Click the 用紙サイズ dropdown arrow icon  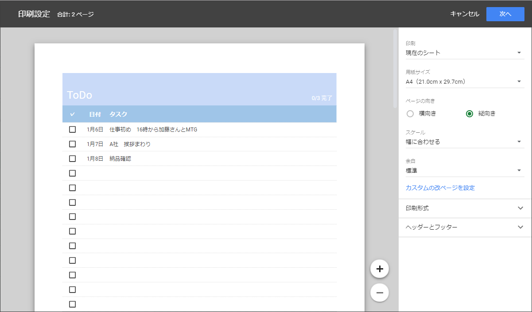[x=519, y=81]
